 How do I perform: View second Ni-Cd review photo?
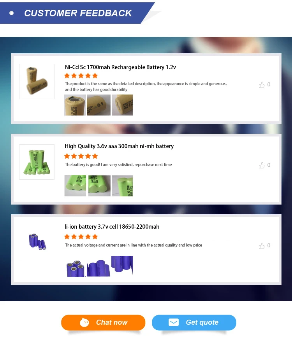pos(99,105)
